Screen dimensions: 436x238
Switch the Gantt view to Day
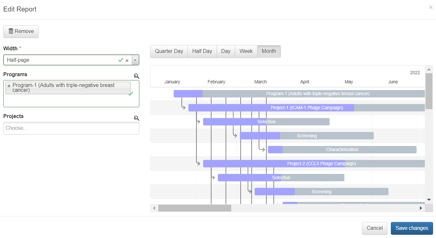[x=226, y=51]
